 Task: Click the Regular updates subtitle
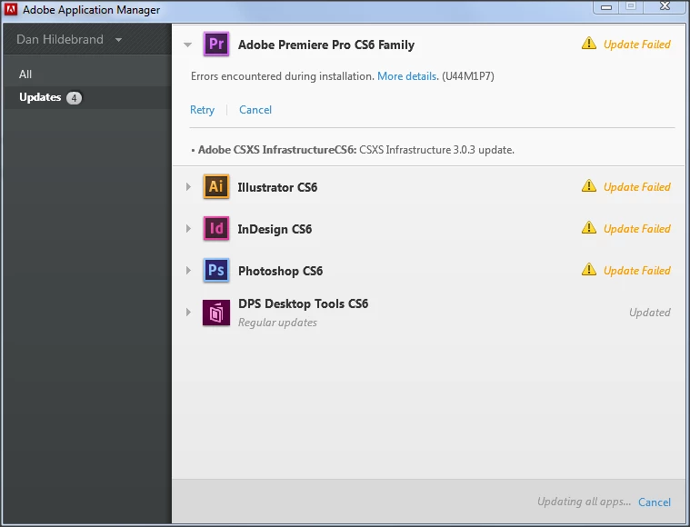point(277,323)
